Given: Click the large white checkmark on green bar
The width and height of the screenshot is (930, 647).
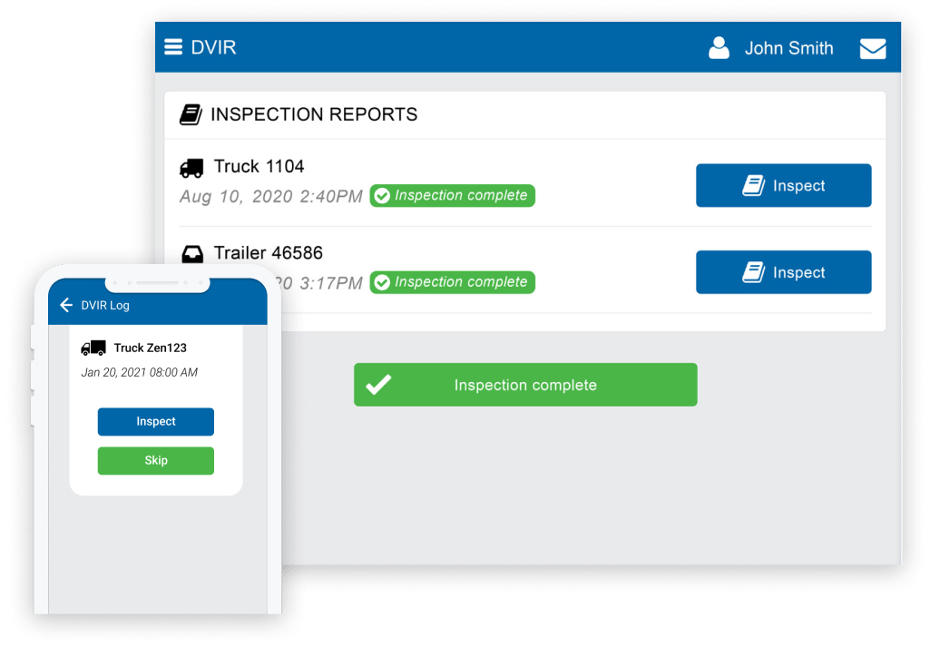Looking at the screenshot, I should coord(378,384).
